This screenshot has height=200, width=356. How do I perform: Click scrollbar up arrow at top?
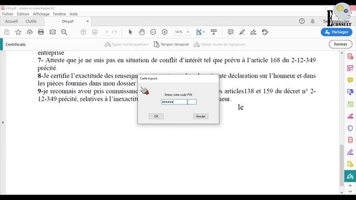342,53
